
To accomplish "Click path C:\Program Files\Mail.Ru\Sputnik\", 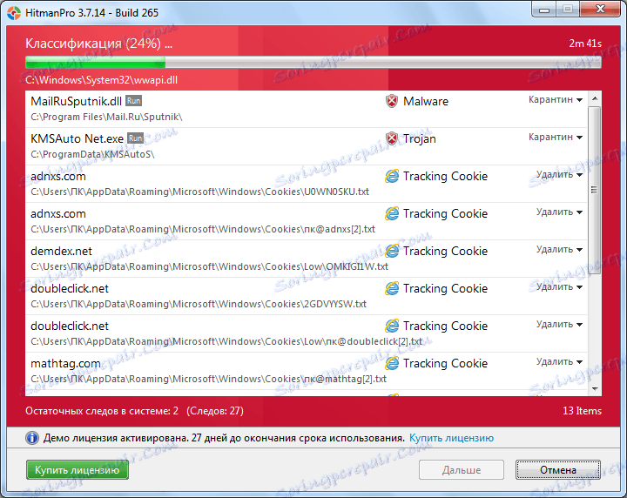I will (106, 118).
